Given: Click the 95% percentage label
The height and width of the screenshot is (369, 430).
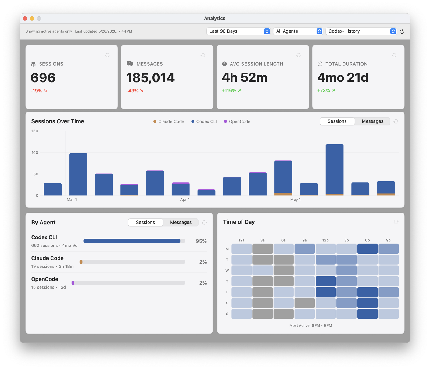Looking at the screenshot, I should [201, 241].
